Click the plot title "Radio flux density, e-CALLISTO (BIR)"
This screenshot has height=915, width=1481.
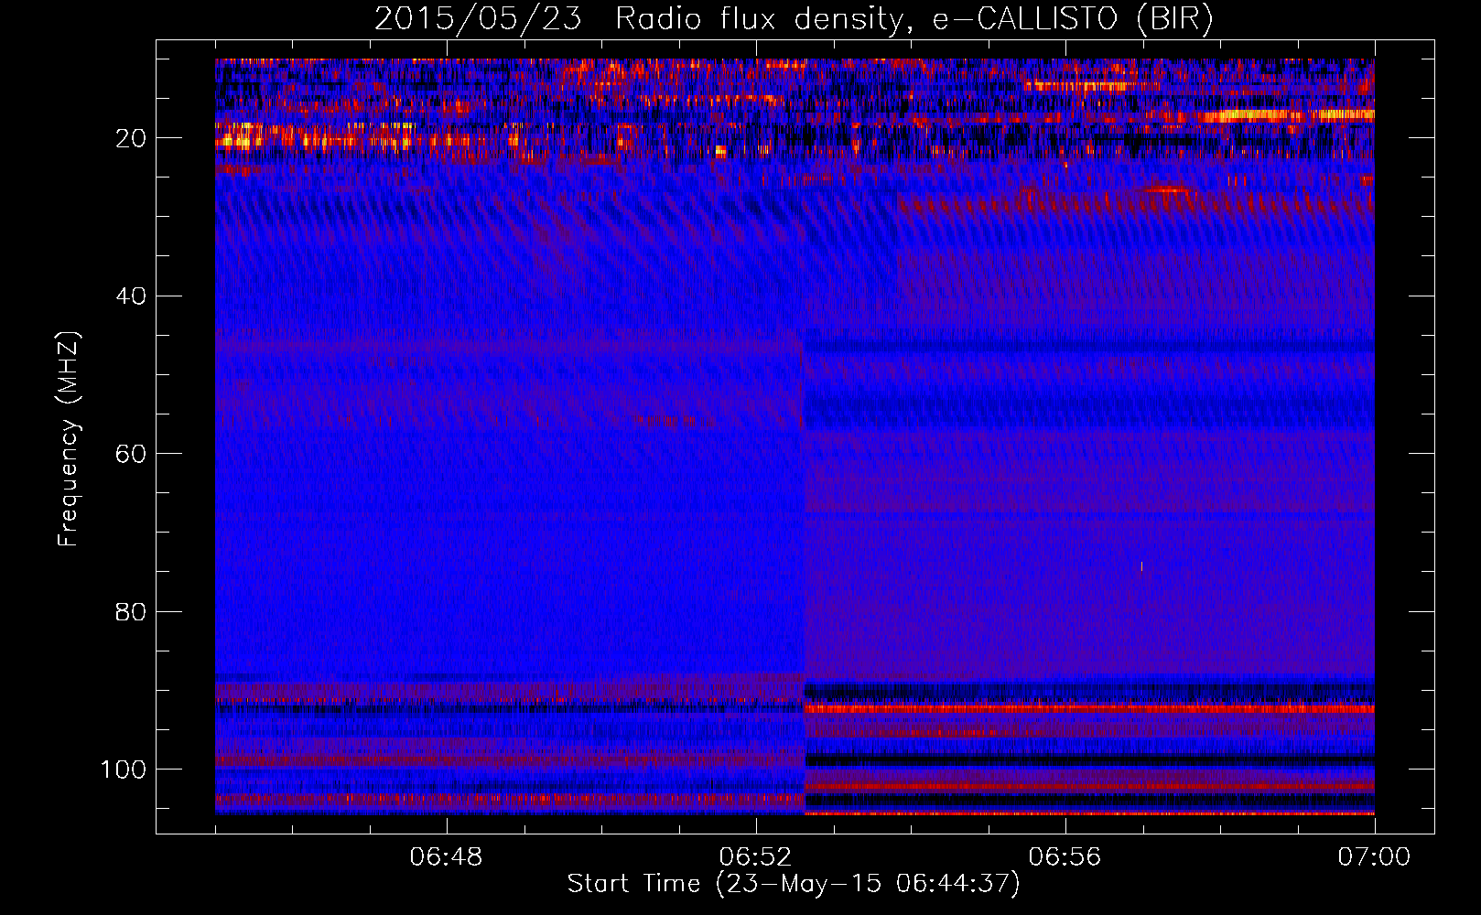coord(914,18)
